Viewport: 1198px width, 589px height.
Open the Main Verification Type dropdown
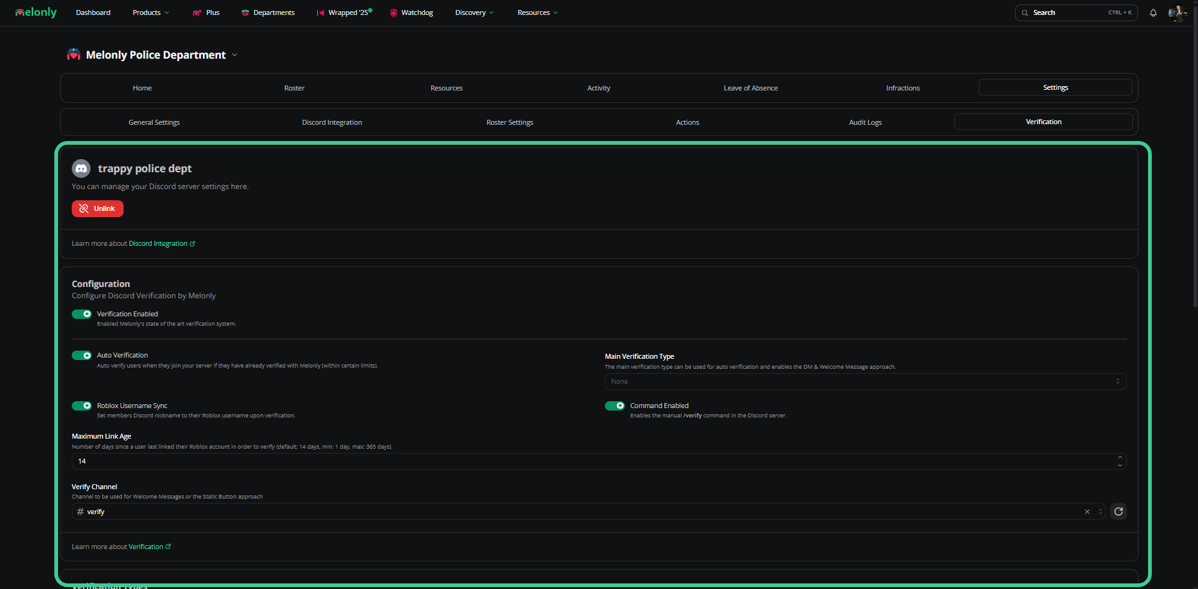point(865,381)
